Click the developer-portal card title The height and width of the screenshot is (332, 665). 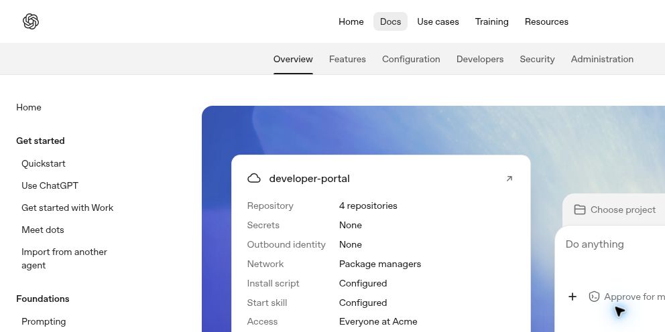309,179
